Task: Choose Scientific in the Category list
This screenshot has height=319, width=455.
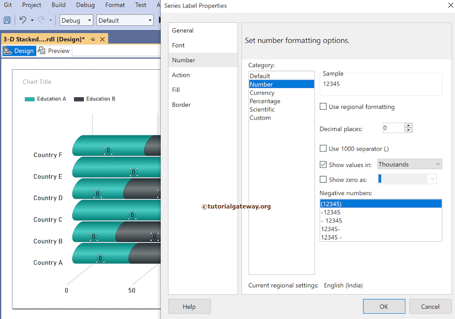Action: pyautogui.click(x=281, y=109)
